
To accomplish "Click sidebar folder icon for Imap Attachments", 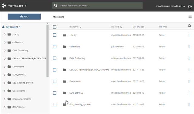I will tap(9, 99).
